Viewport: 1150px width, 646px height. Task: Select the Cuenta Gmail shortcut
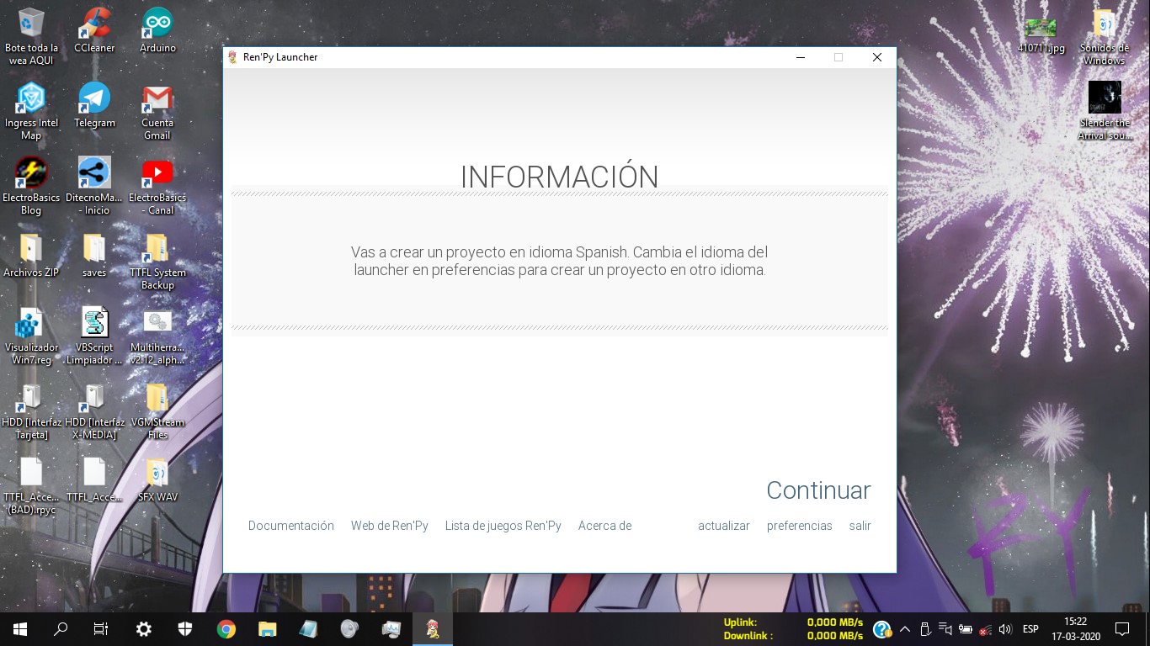(x=157, y=99)
